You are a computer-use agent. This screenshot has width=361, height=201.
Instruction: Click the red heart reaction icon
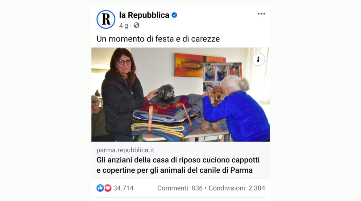(x=108, y=188)
